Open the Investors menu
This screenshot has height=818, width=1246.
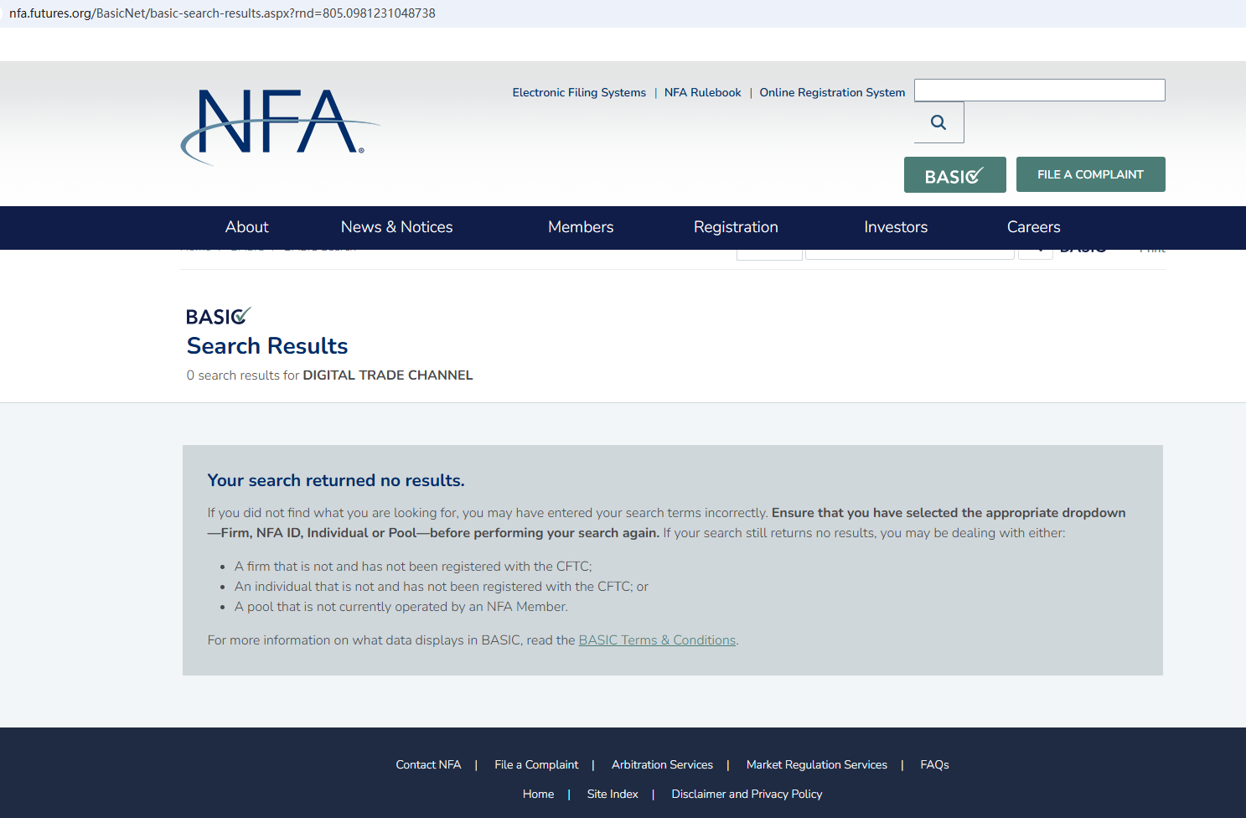click(896, 227)
